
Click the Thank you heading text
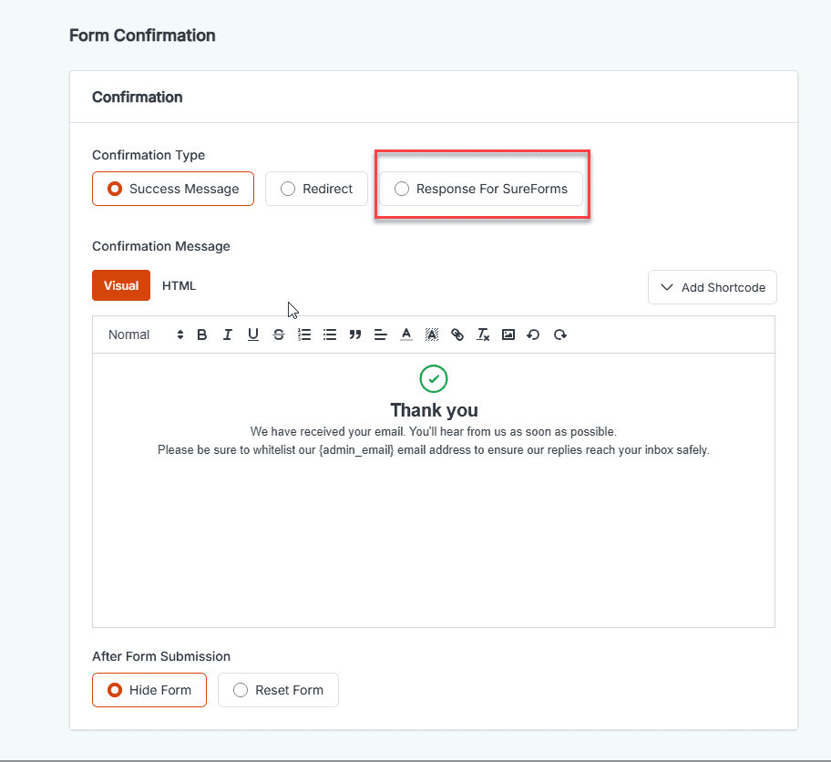tap(434, 410)
